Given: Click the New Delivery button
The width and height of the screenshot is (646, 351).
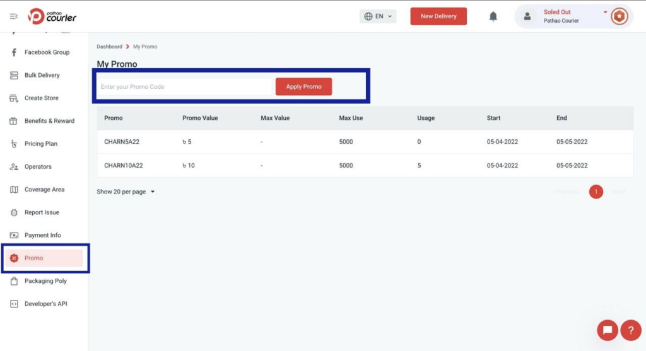Looking at the screenshot, I should pos(438,16).
